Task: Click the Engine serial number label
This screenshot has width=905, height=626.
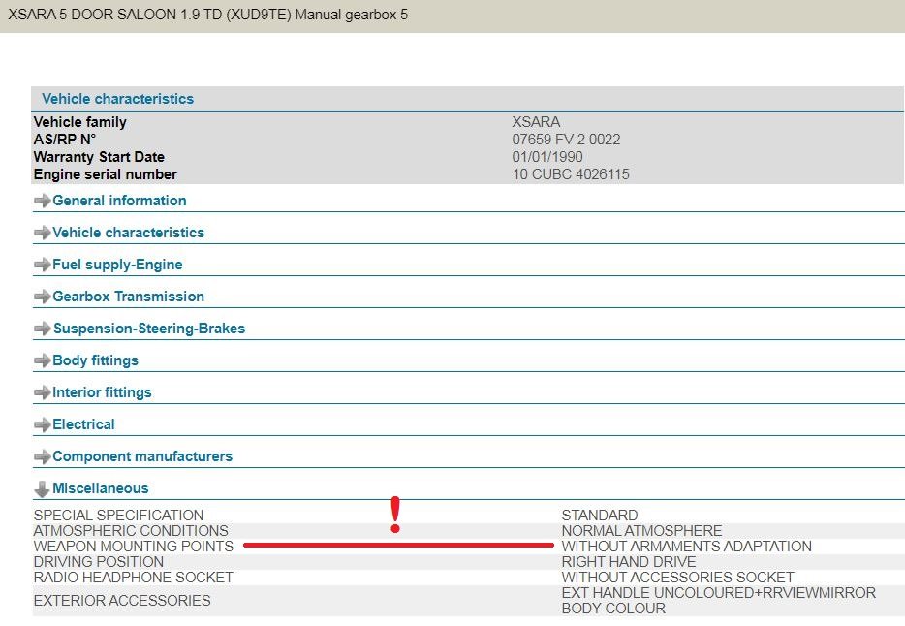Action: (105, 174)
